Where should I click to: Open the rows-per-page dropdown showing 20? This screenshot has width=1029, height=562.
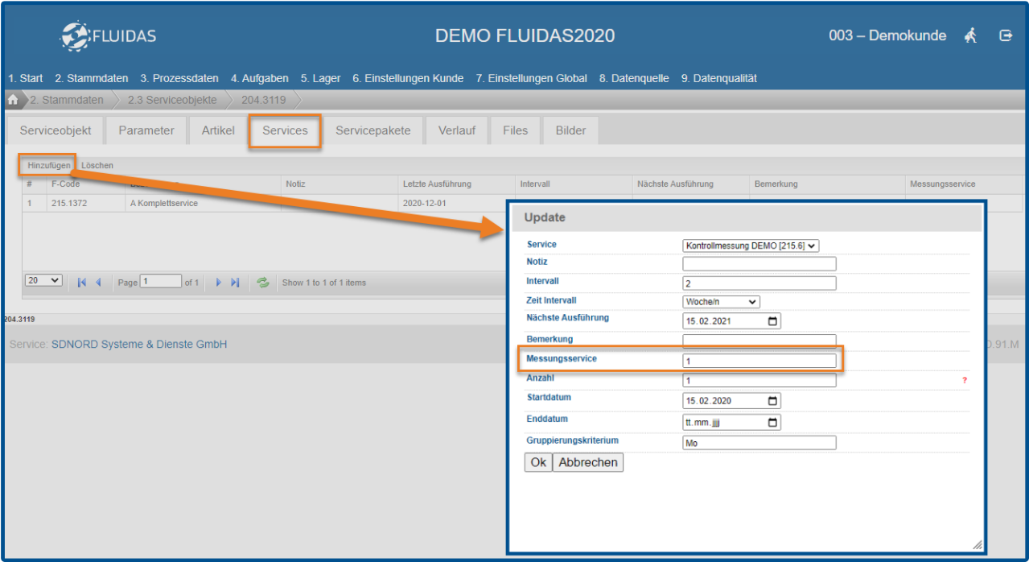(44, 281)
